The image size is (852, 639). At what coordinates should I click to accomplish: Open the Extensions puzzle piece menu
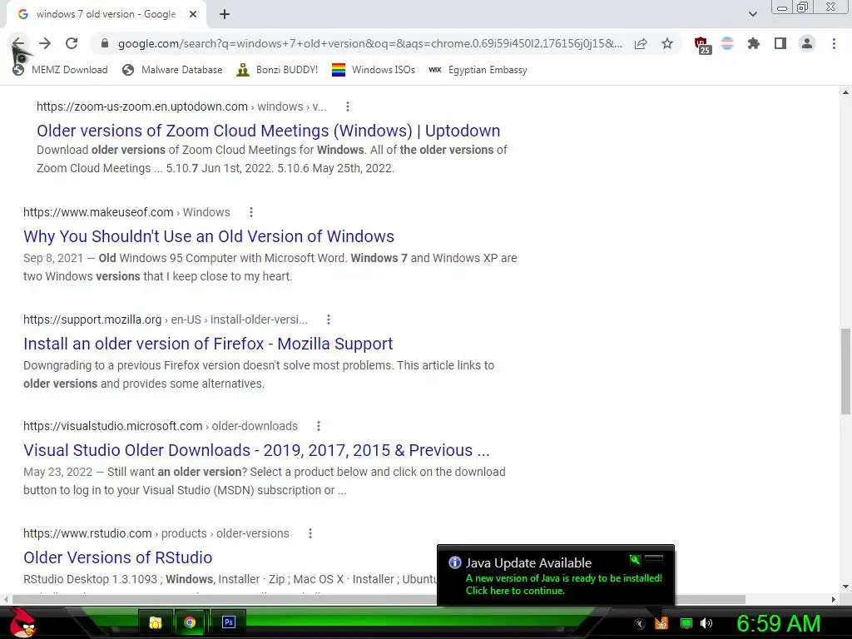click(x=754, y=43)
